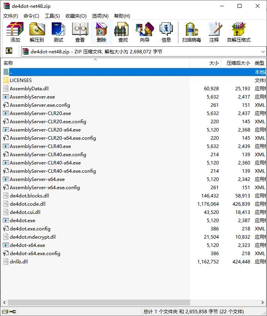This screenshot has width=267, height=316.
Task: Click the 信息 (Info) toolbar icon
Action: (x=166, y=29)
